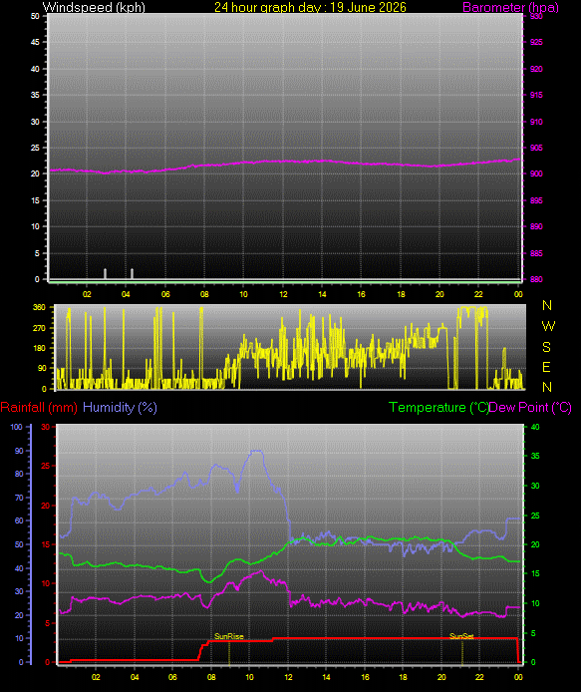Click the "180" wind direction axis value
Viewport: 581px width, 692px height.
pos(39,348)
